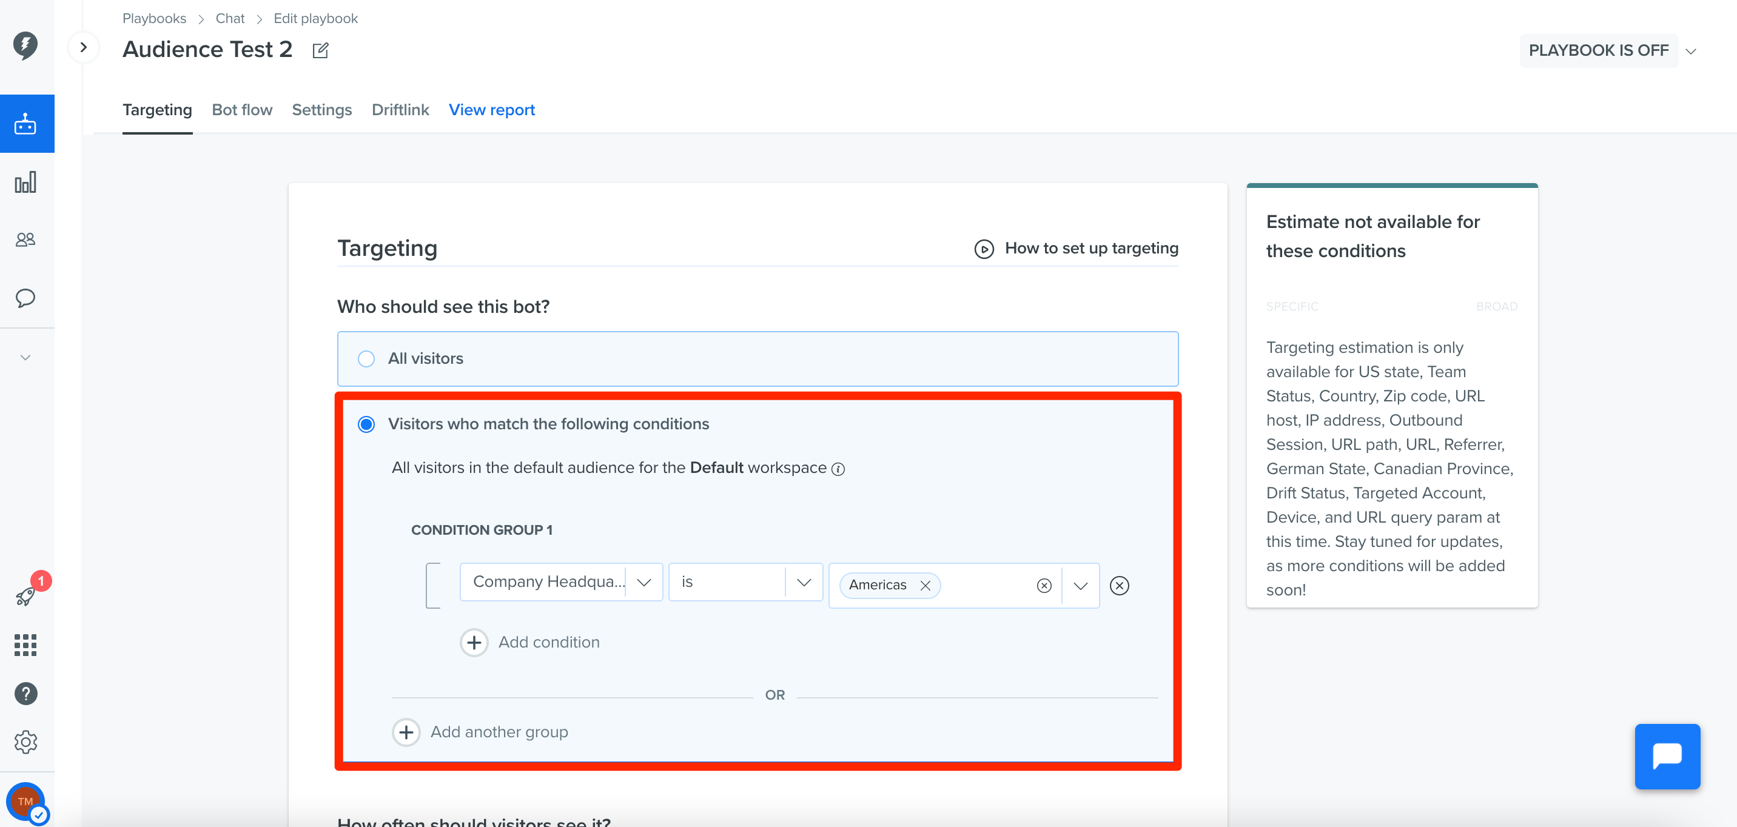
Task: Open How to set up targeting video
Action: [1076, 249]
